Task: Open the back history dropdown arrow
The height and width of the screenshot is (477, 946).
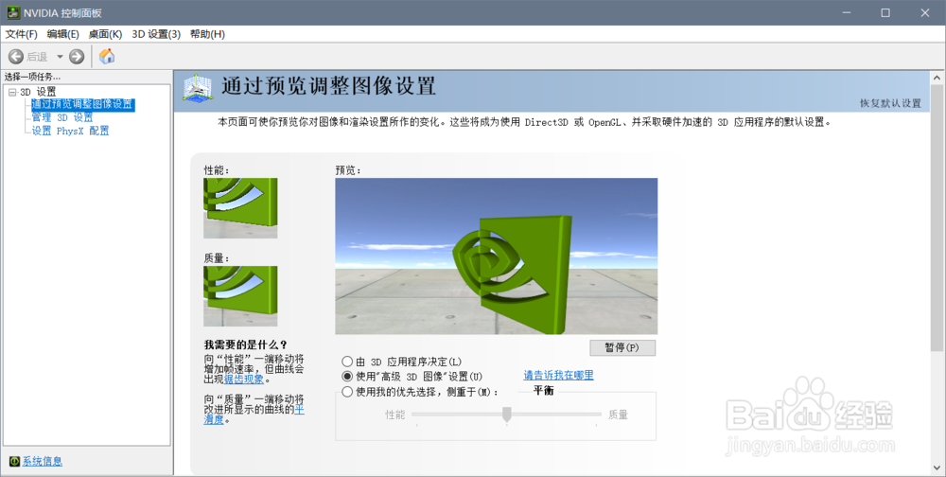Action: point(60,57)
